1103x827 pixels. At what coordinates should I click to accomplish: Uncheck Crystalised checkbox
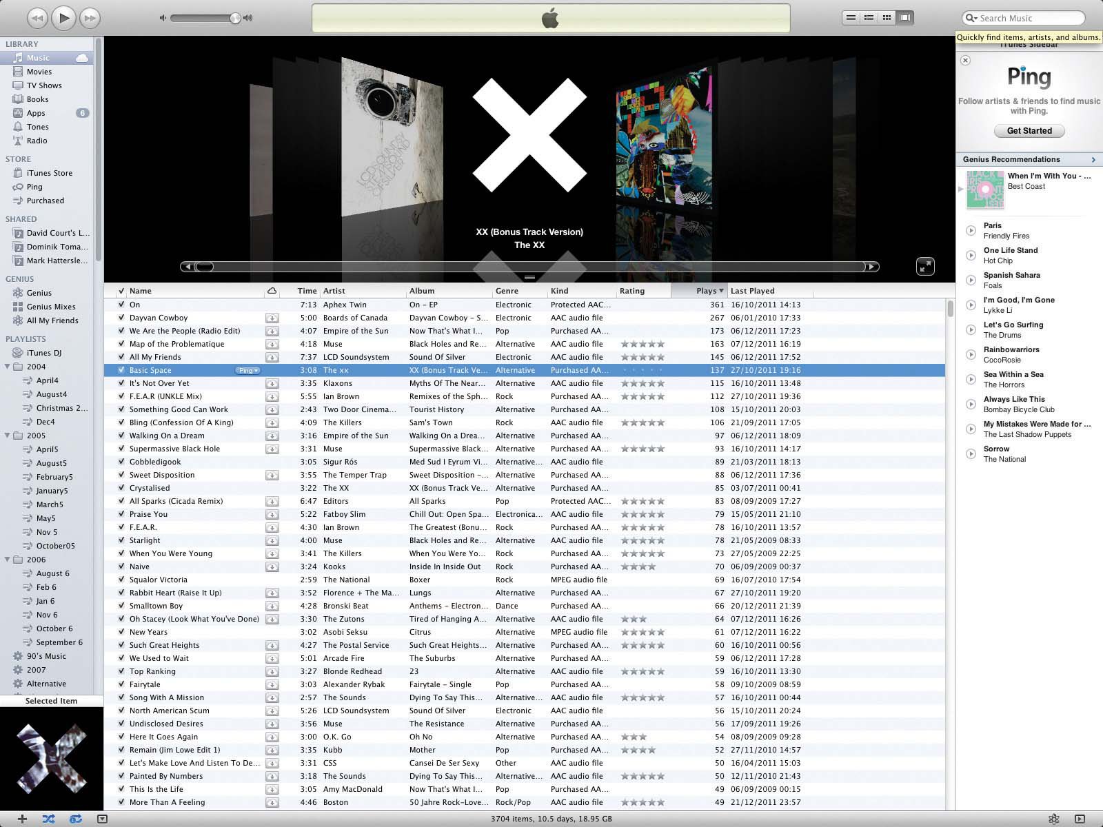(121, 488)
